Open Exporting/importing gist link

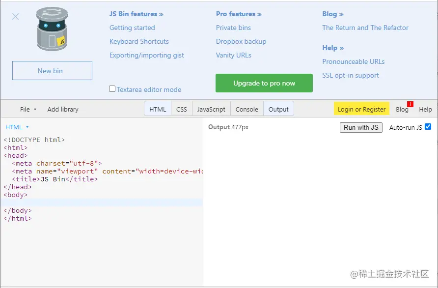(147, 55)
